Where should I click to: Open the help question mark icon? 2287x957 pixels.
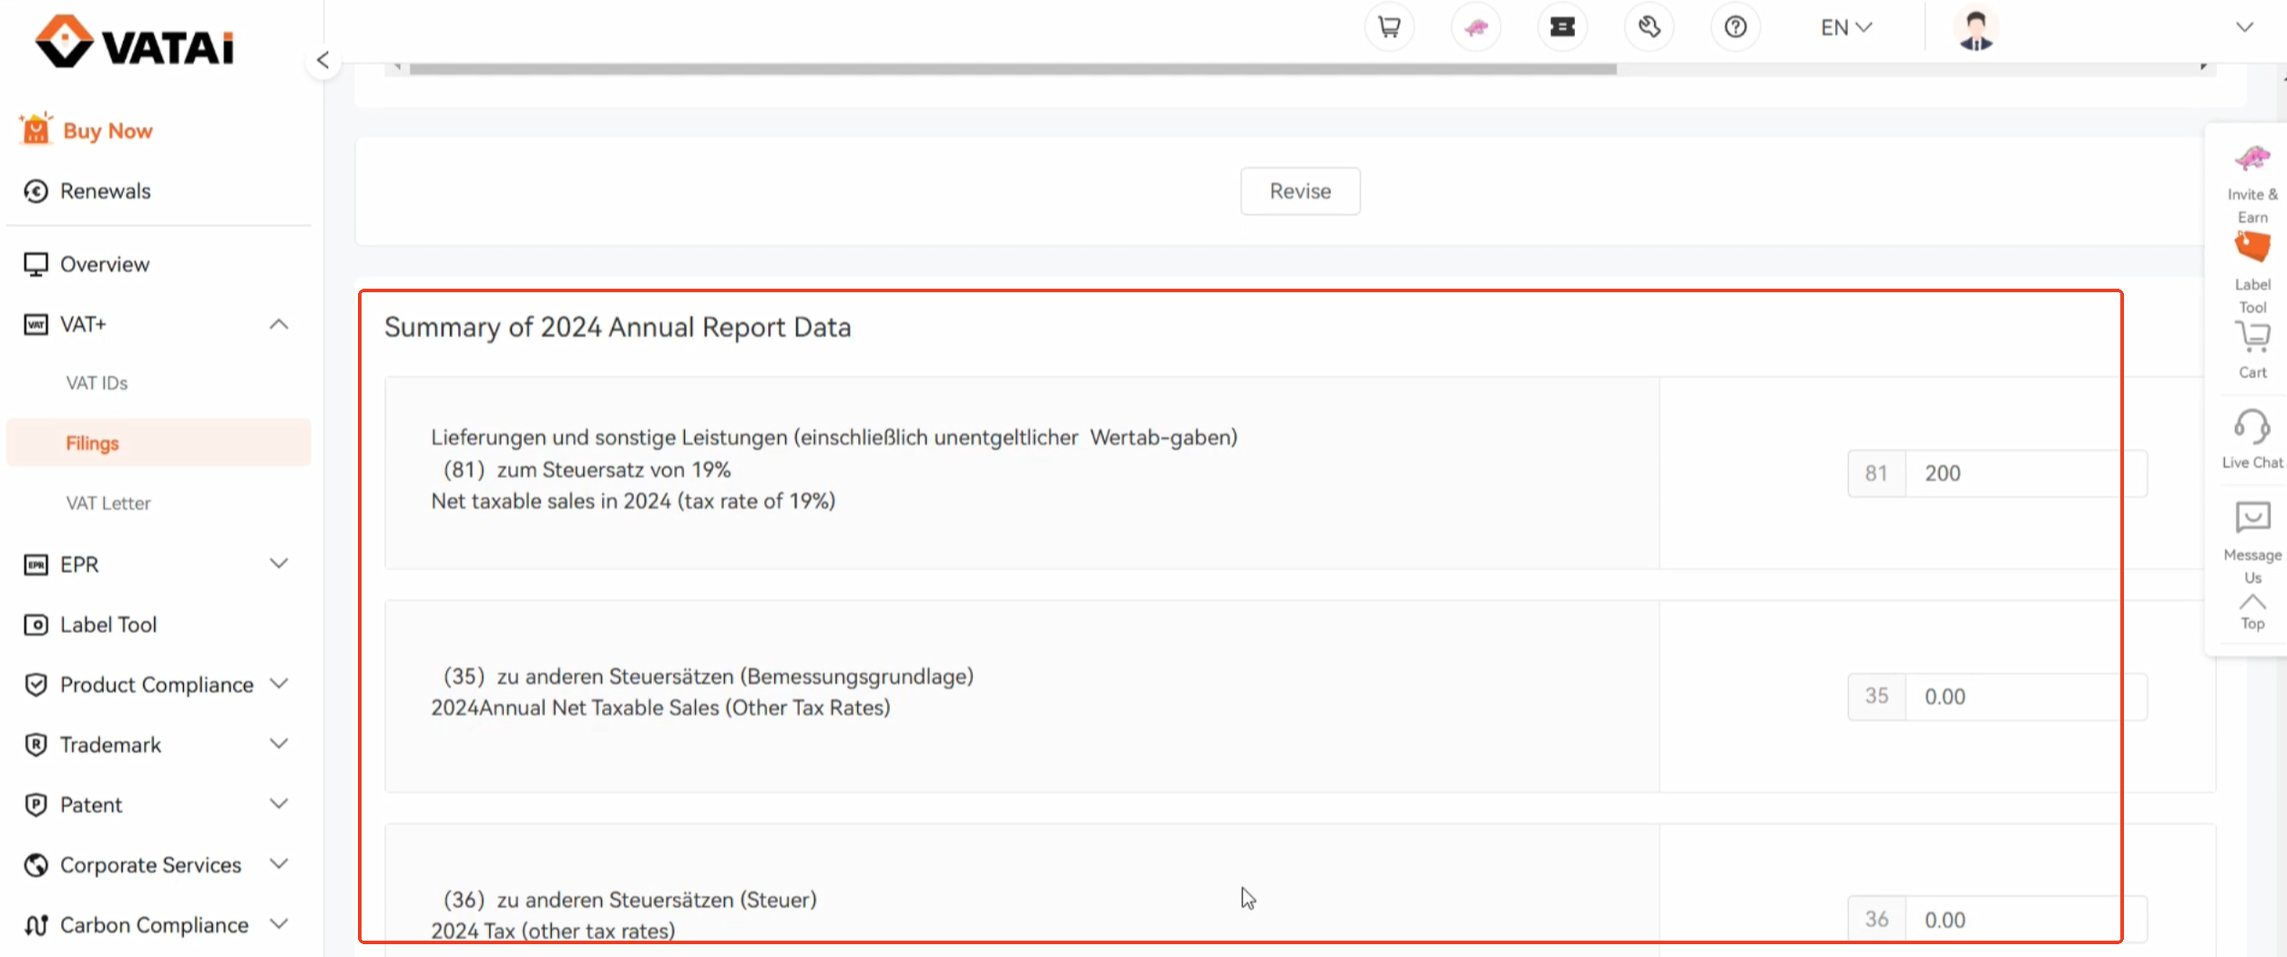point(1735,27)
